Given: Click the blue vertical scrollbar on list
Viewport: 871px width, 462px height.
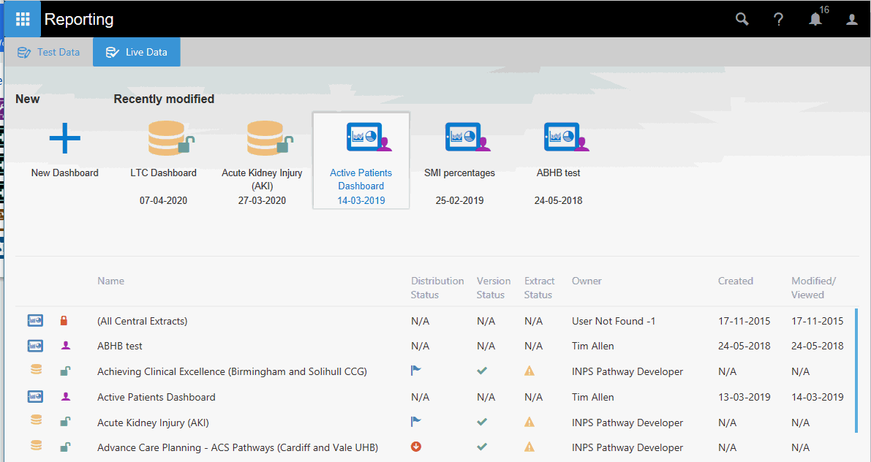Looking at the screenshot, I should pyautogui.click(x=856, y=371).
